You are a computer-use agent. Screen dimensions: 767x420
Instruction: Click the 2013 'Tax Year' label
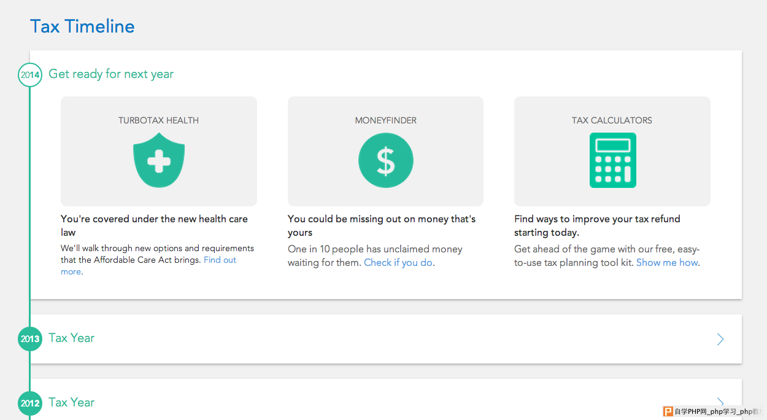tap(71, 338)
